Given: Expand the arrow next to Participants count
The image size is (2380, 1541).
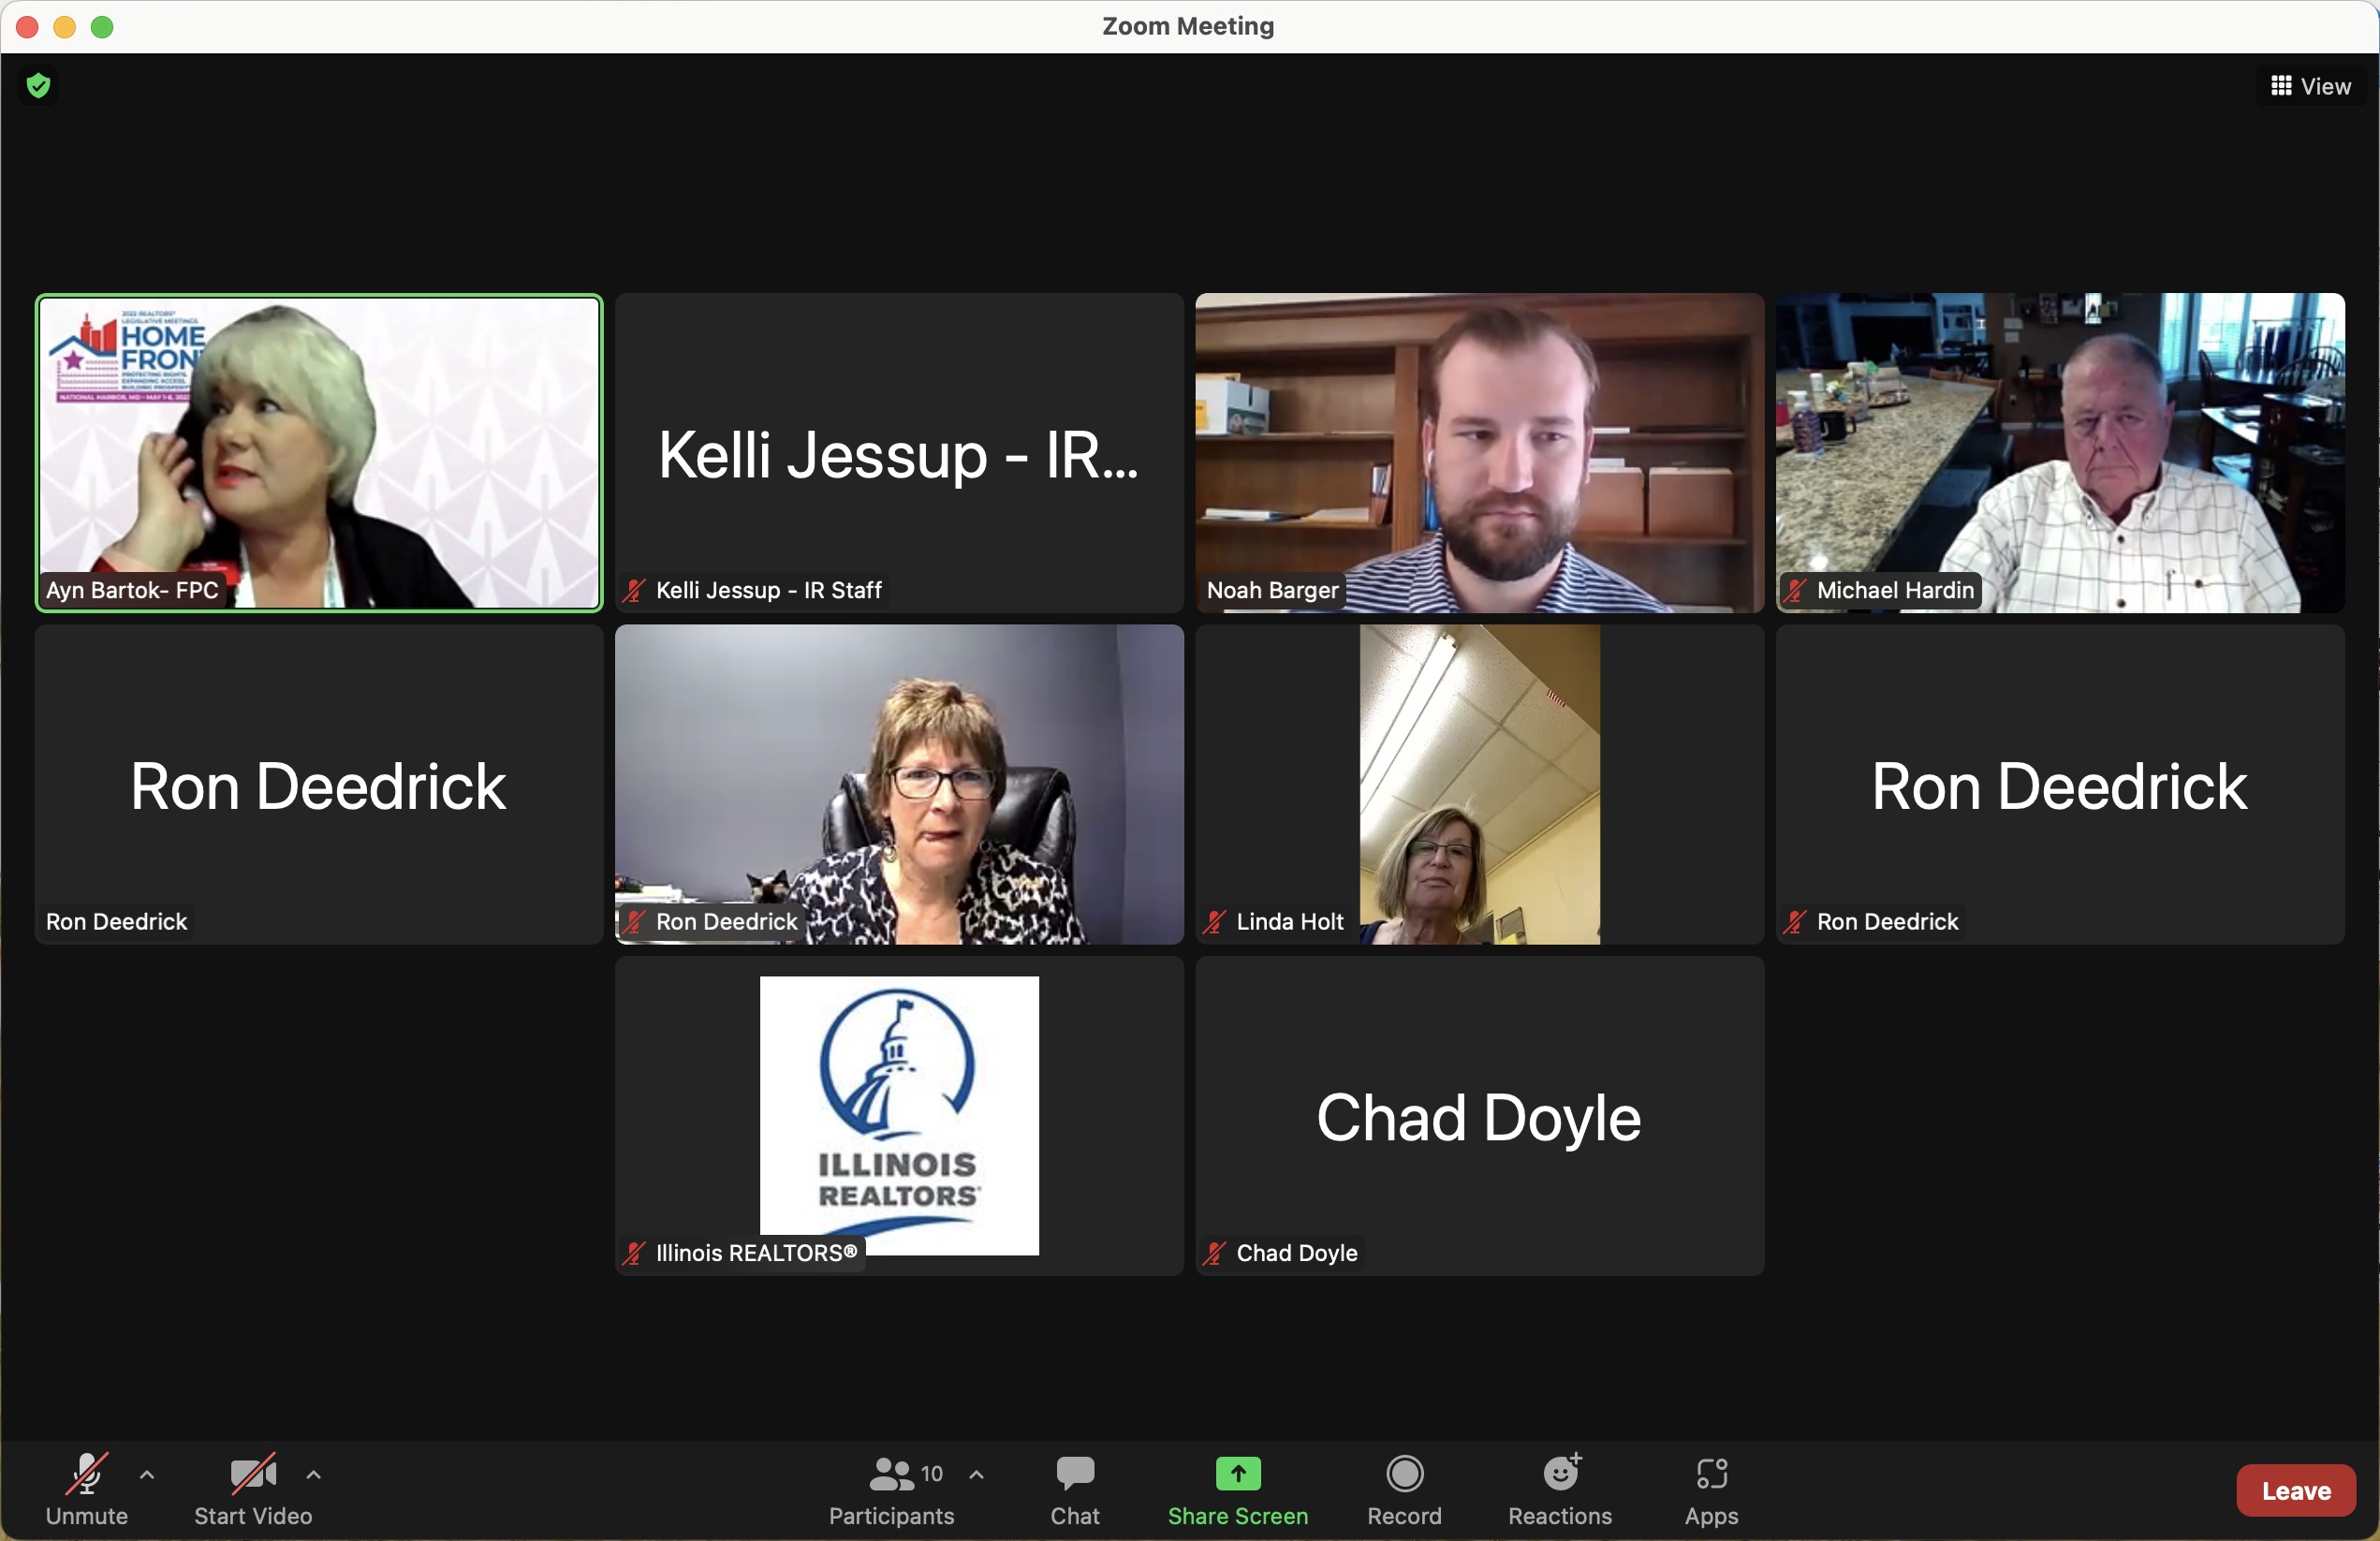Looking at the screenshot, I should 976,1474.
